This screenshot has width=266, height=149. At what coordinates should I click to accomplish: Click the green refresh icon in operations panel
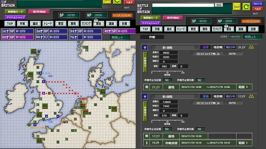coord(246,6)
